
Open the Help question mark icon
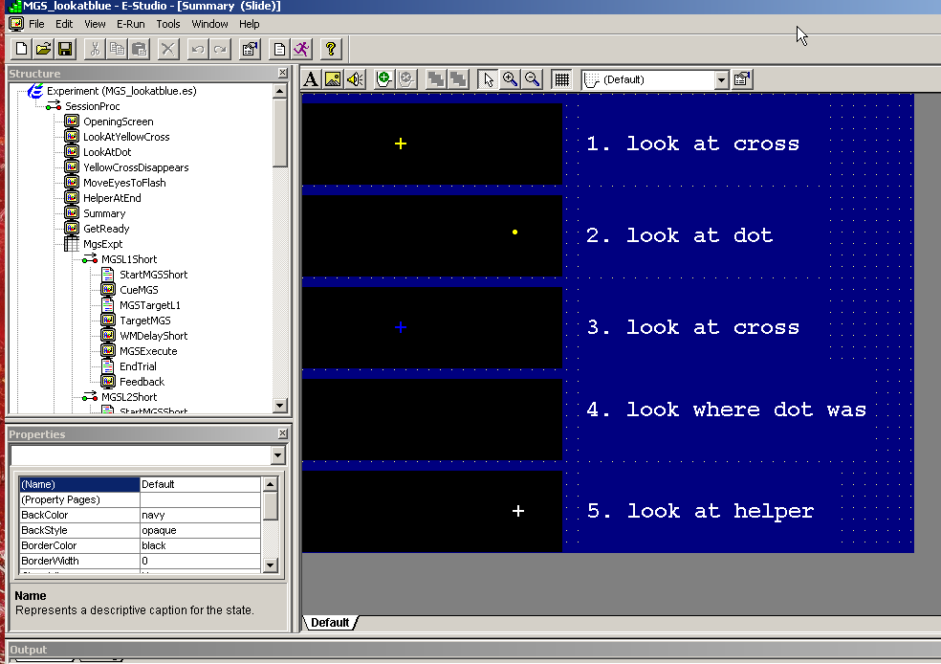[331, 49]
